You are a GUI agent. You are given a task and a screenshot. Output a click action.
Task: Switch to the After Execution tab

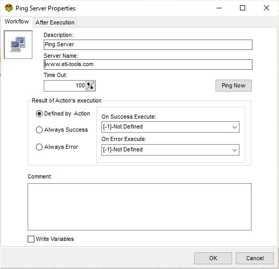click(x=55, y=22)
